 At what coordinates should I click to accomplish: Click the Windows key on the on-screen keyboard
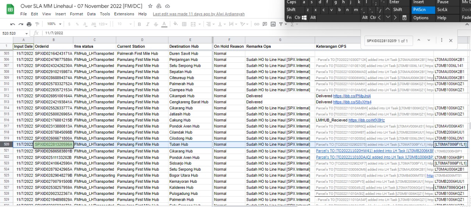[304, 18]
